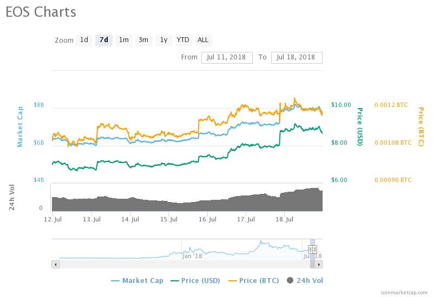The width and height of the screenshot is (433, 297).
Task: Click the 0.0012 BTC axis label
Action: 391,105
